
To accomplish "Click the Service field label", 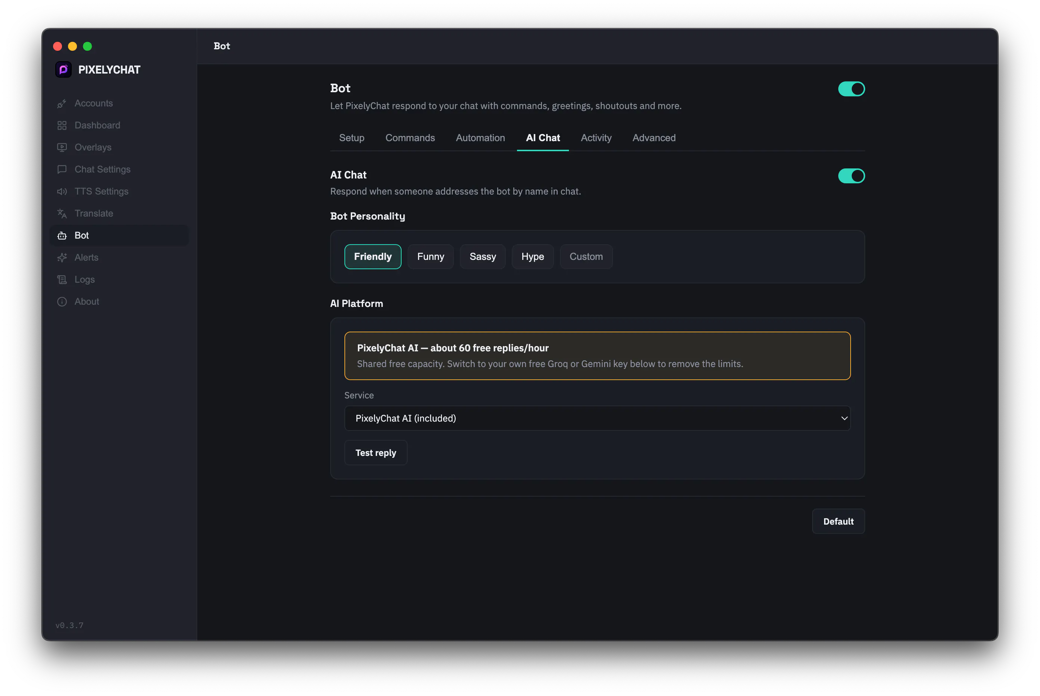I will click(x=359, y=395).
